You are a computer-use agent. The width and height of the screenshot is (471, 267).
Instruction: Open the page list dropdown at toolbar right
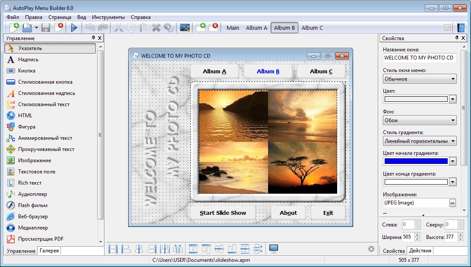pyautogui.click(x=448, y=28)
